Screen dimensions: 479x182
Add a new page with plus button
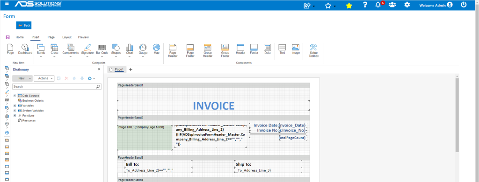pyautogui.click(x=131, y=70)
